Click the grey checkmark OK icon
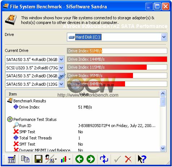Viewport: 172px width, 167px height. [117, 159]
